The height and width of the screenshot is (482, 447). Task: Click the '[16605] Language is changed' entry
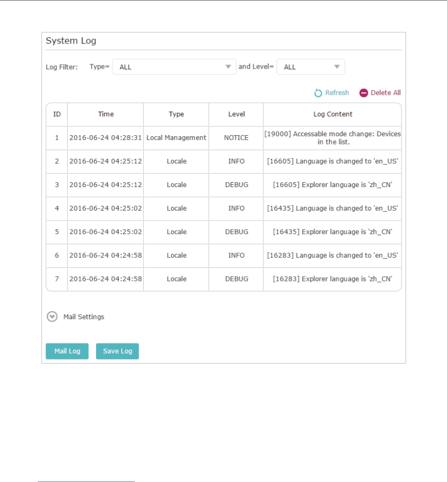333,161
